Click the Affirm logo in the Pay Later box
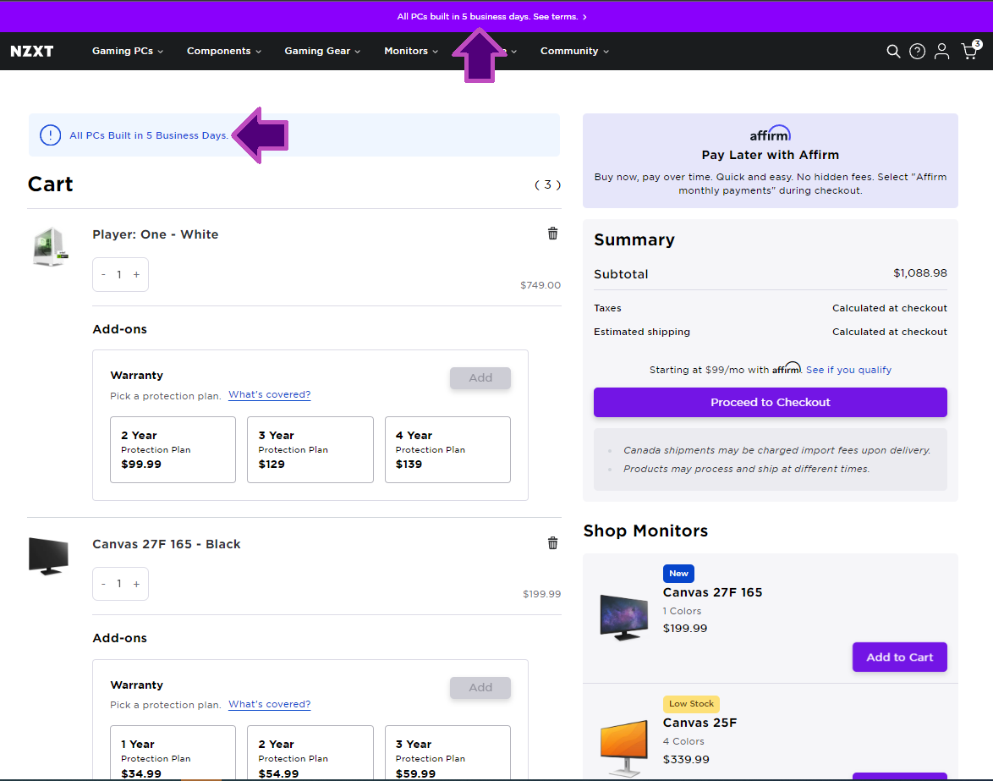The image size is (993, 781). 770,134
